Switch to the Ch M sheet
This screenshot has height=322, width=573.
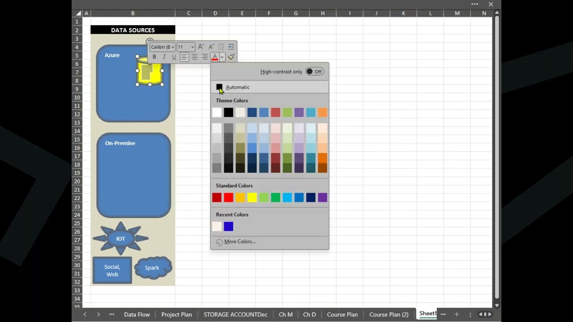286,314
